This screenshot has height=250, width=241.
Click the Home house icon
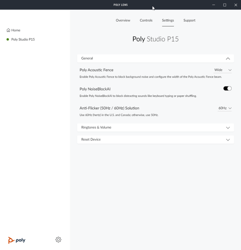coord(8,30)
